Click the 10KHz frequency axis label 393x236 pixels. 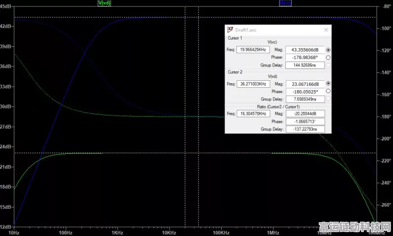(x=169, y=233)
